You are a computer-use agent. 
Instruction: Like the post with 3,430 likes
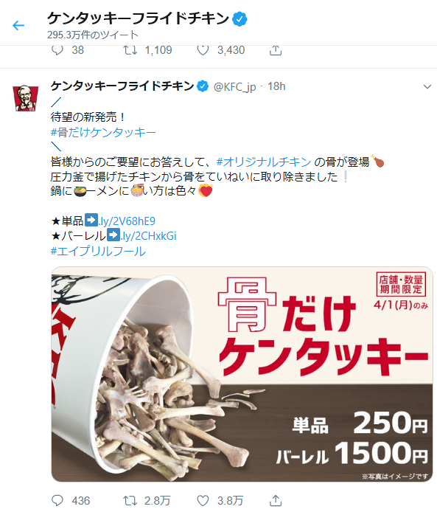[203, 50]
